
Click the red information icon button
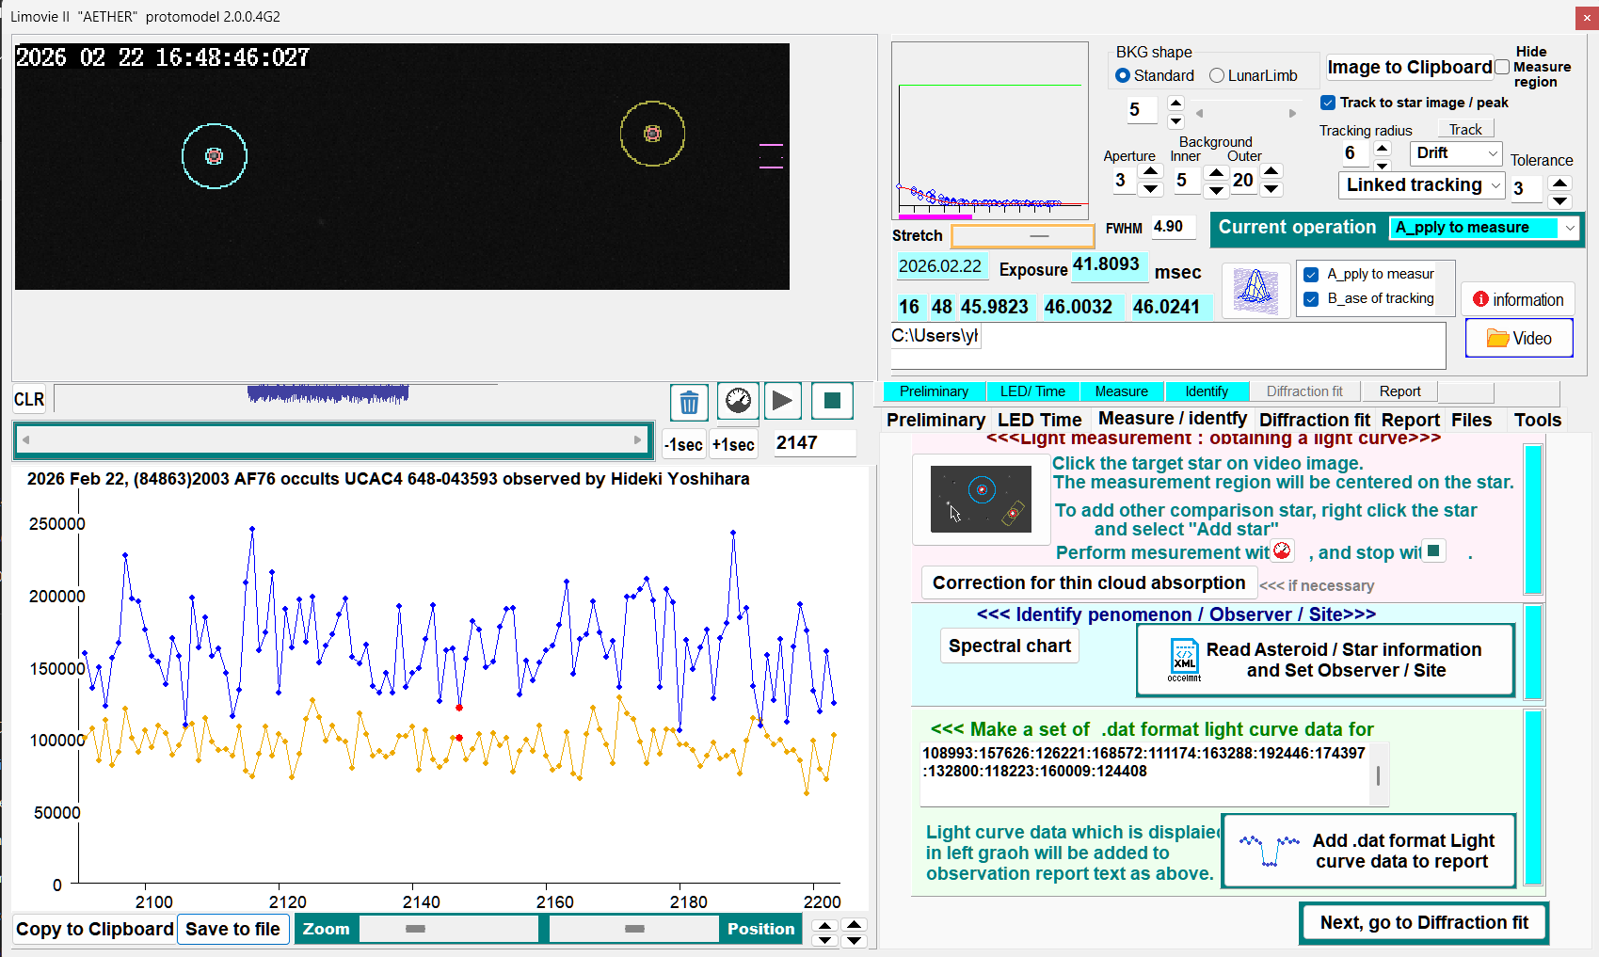[x=1517, y=299]
